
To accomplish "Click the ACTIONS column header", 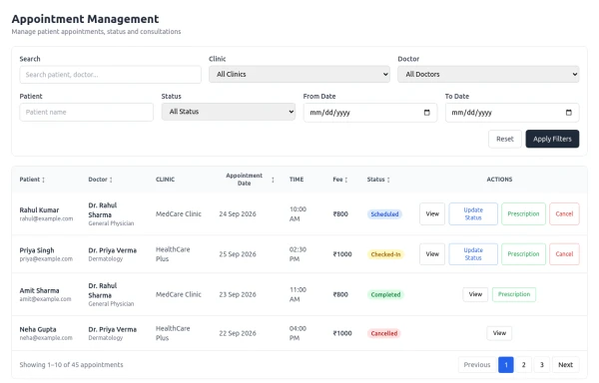I will (x=499, y=180).
